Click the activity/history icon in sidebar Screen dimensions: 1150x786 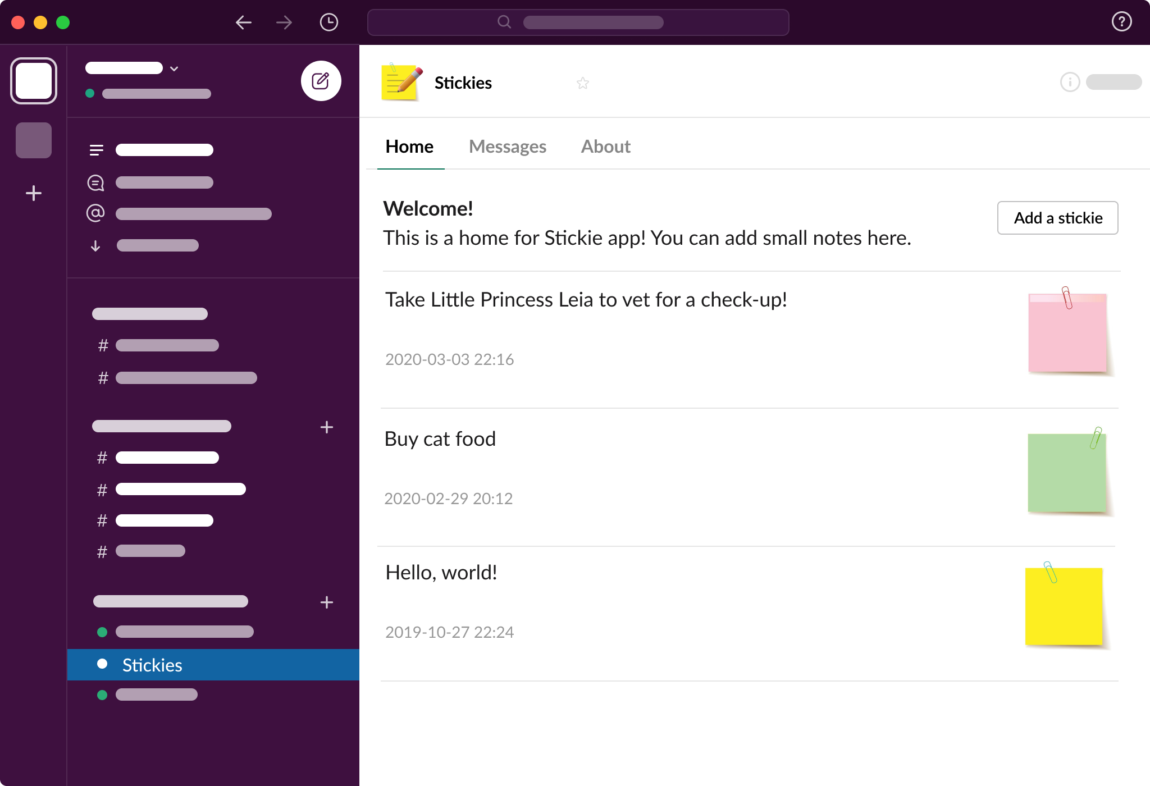pyautogui.click(x=330, y=22)
